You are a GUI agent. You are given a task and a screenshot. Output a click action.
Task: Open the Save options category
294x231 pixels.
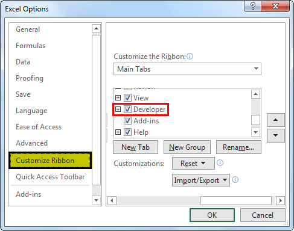[23, 94]
